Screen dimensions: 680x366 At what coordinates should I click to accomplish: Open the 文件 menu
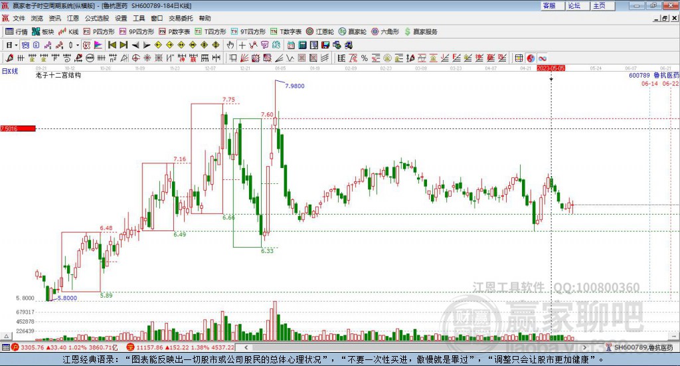coord(19,18)
